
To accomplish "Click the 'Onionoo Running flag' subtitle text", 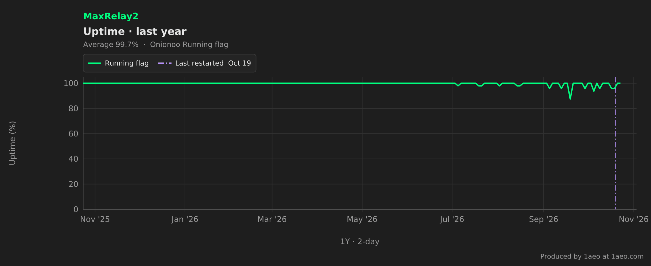I will 189,45.
